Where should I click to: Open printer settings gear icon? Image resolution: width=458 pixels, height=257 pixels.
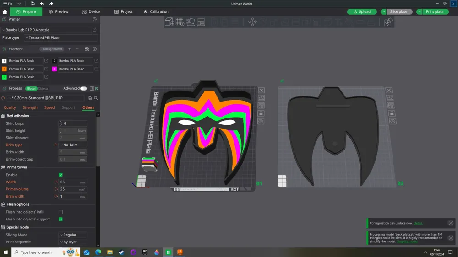95,19
